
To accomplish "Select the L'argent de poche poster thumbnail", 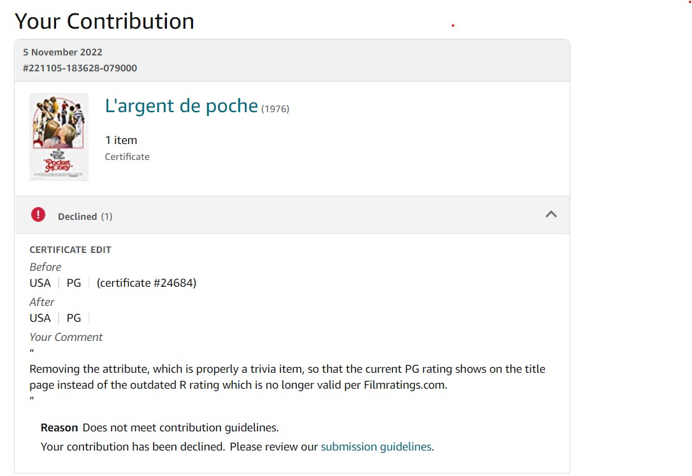I will click(59, 136).
